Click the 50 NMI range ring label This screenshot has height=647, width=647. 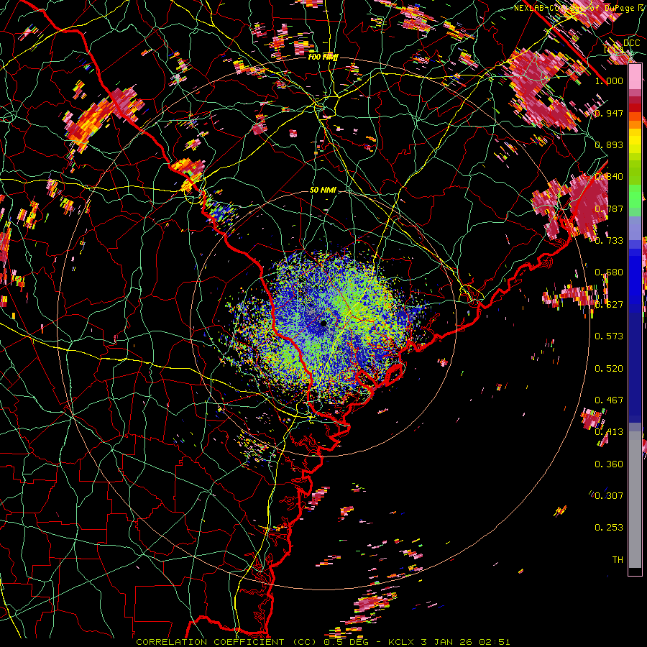tap(323, 191)
